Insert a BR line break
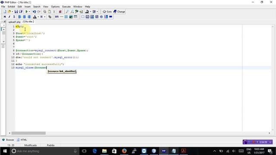Screen dimensions: 276x155 click(56, 17)
